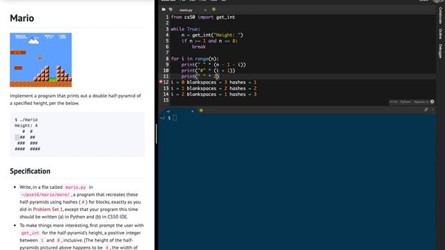Maximize the terminal panel icon

(426, 110)
